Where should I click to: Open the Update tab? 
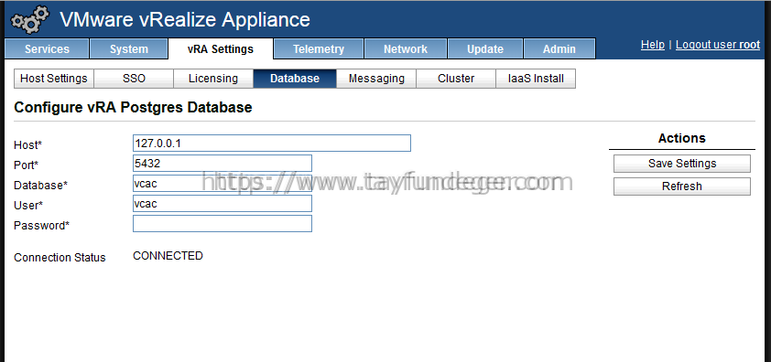point(485,49)
